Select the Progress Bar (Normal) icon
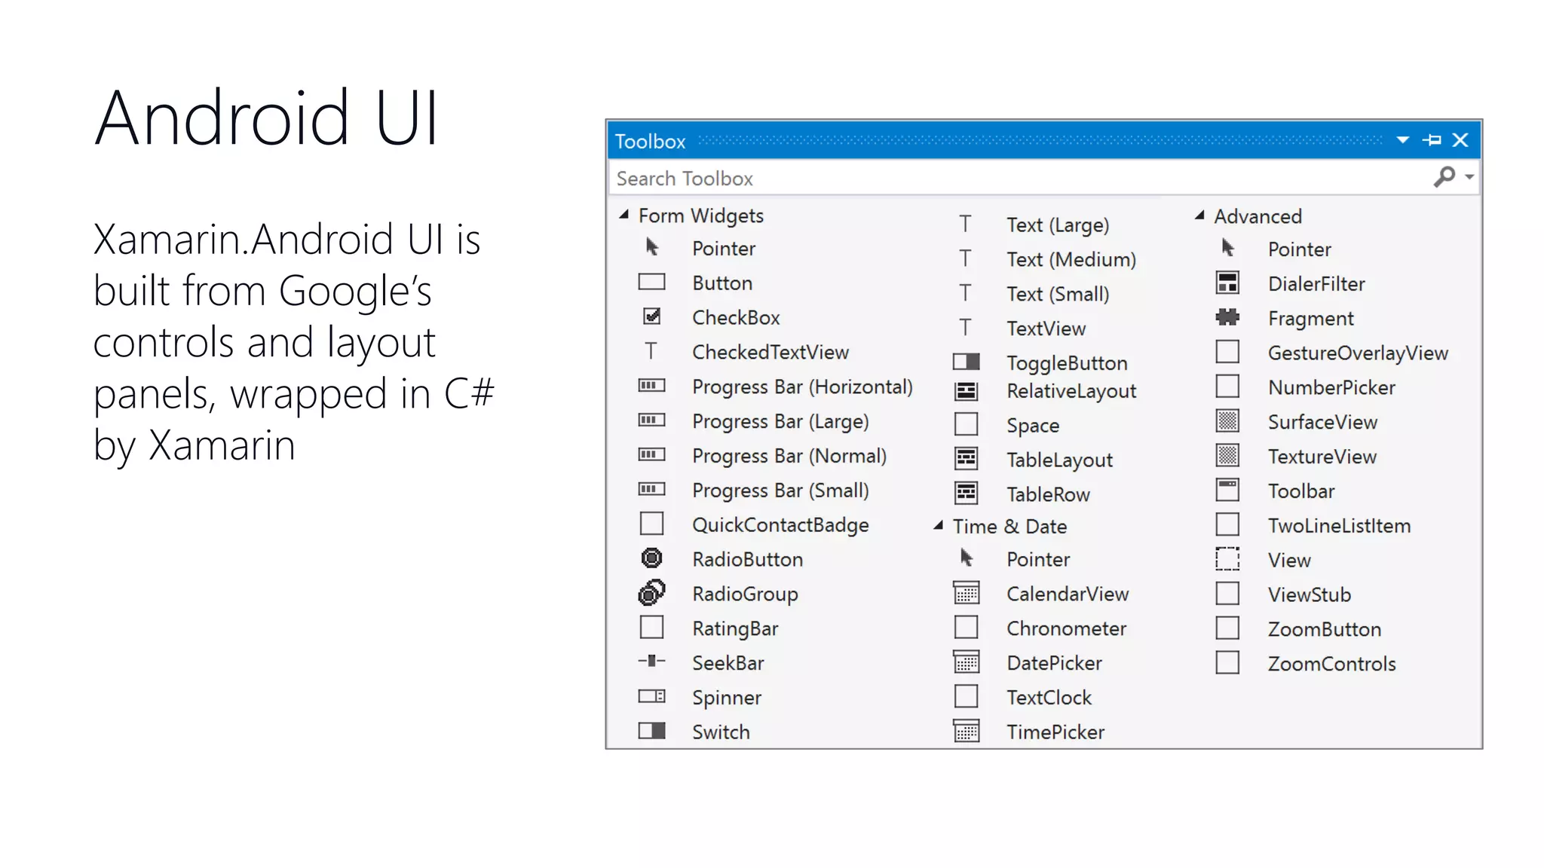The width and height of the screenshot is (1544, 868). click(652, 454)
